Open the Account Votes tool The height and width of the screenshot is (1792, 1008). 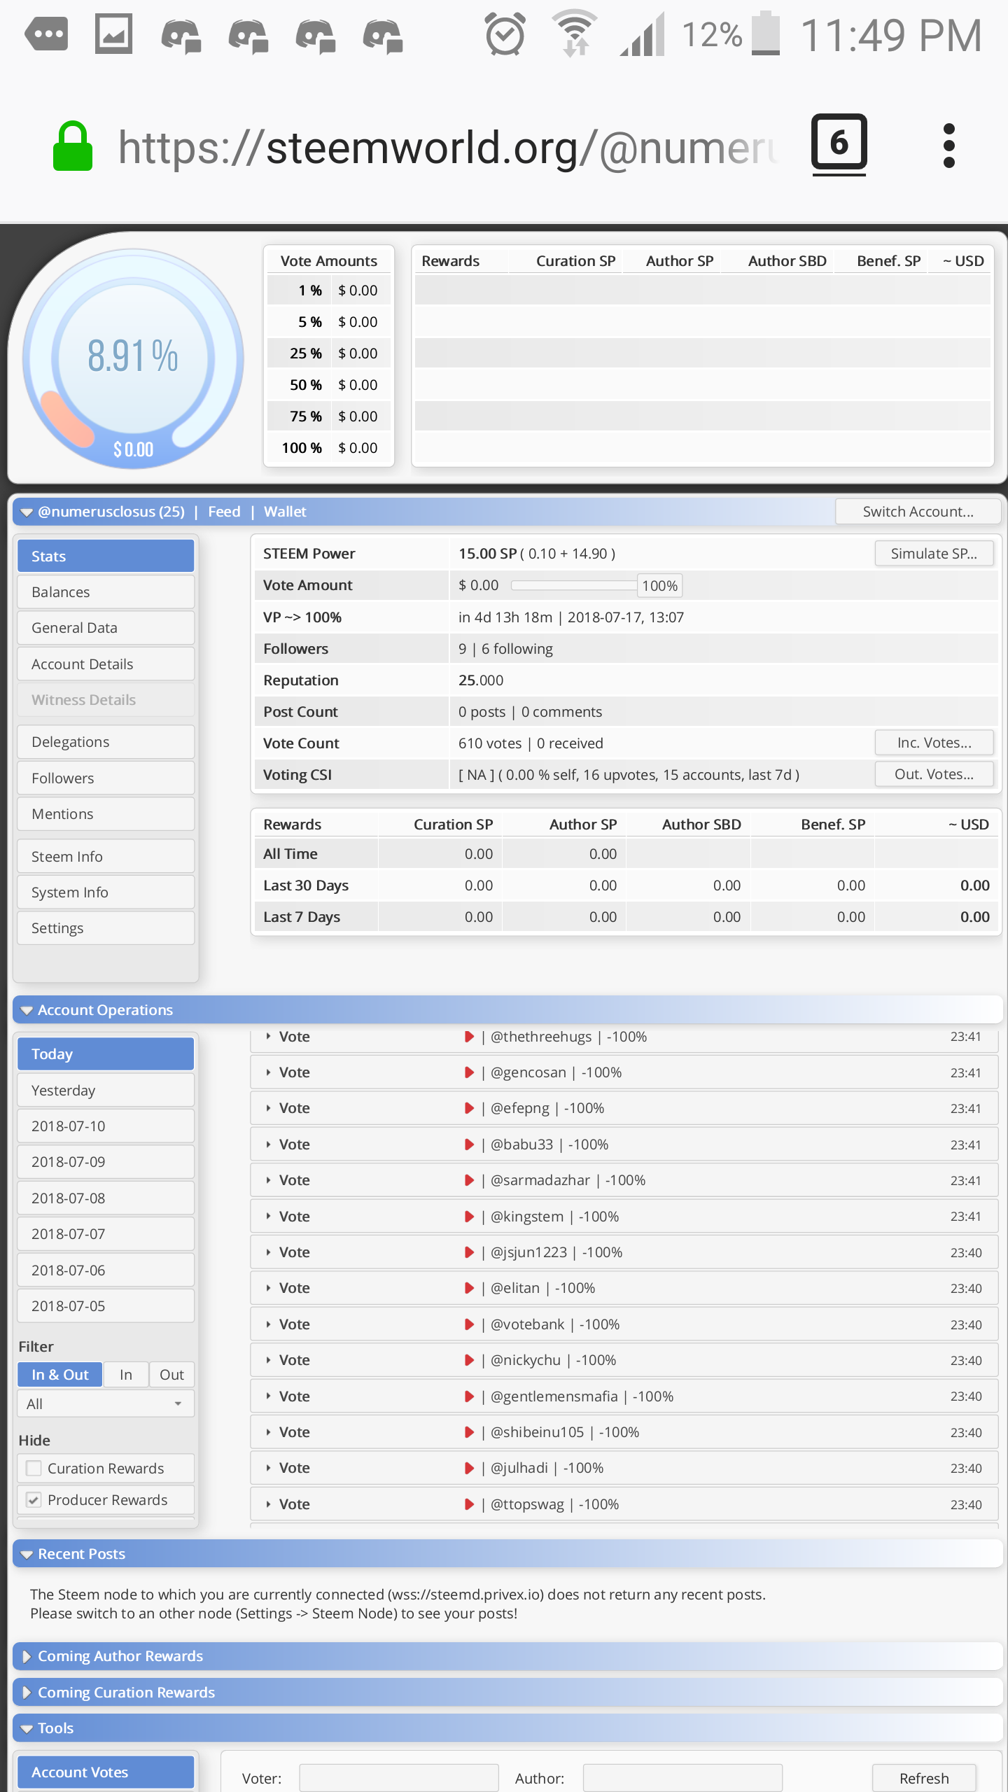point(106,1772)
